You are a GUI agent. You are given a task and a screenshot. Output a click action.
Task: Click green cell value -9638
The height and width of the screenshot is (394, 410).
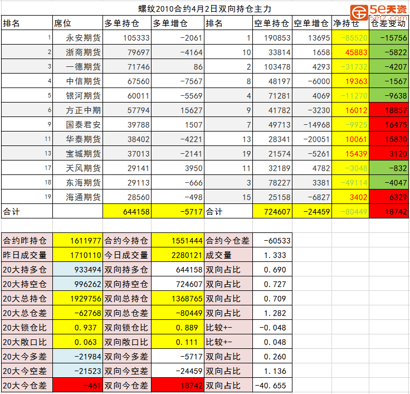pos(389,95)
